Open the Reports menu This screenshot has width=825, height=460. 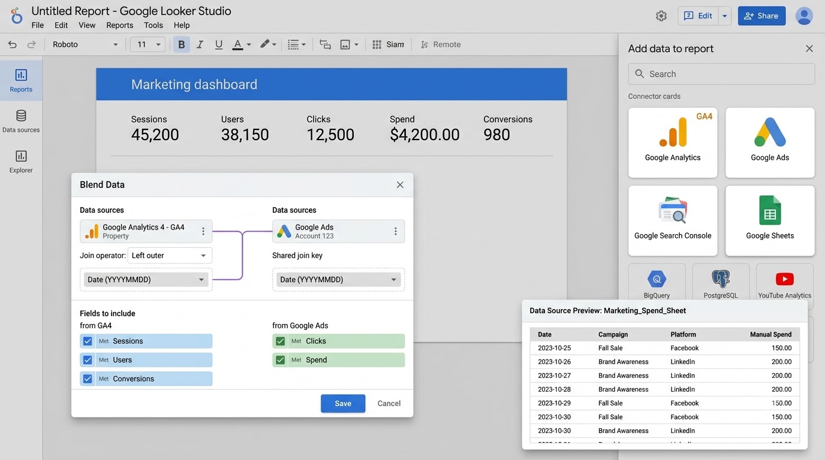(120, 25)
